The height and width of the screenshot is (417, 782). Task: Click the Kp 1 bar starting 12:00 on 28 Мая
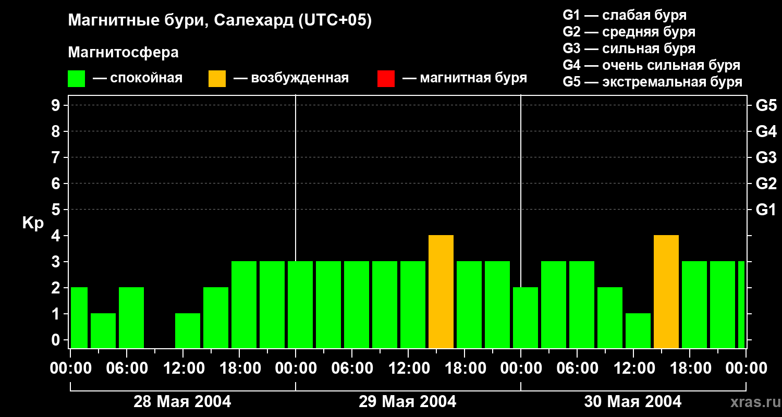click(x=188, y=331)
